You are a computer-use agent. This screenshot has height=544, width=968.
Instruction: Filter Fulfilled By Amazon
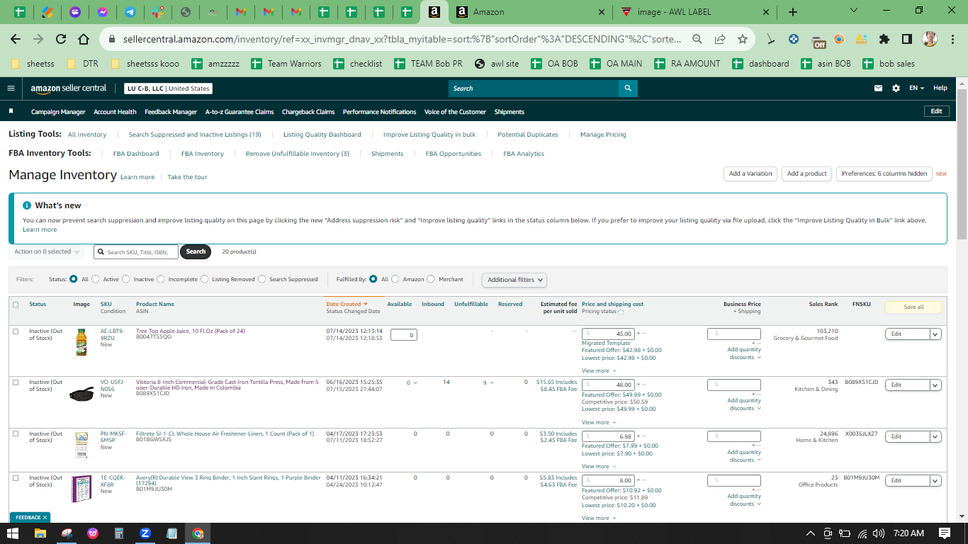coord(395,279)
